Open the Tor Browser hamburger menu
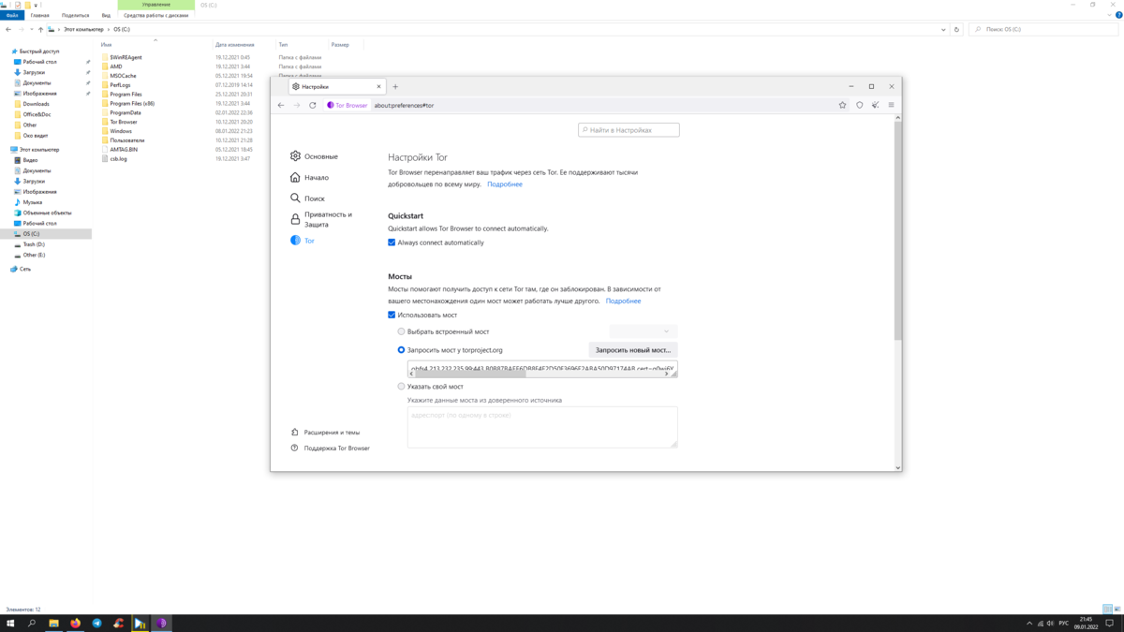 [x=892, y=105]
